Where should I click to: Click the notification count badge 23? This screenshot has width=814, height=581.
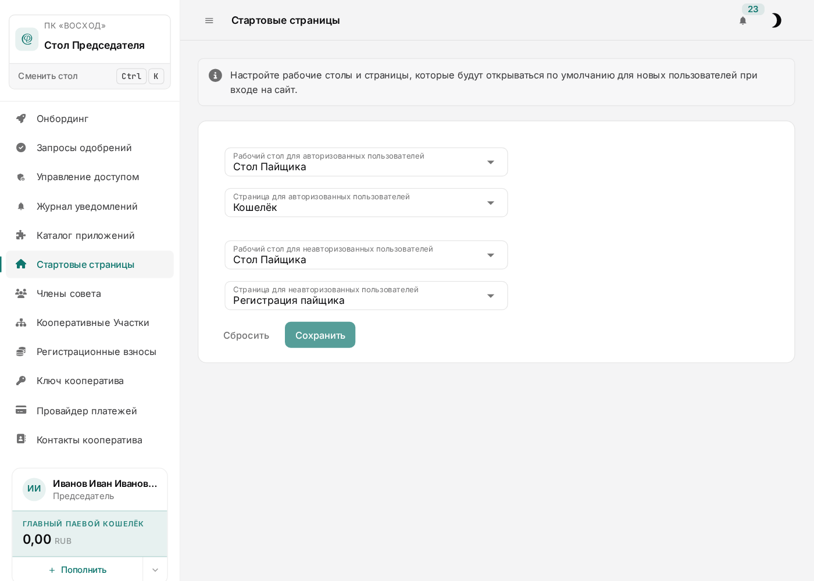[753, 9]
